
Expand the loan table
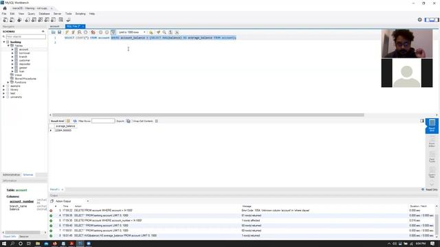[12, 71]
